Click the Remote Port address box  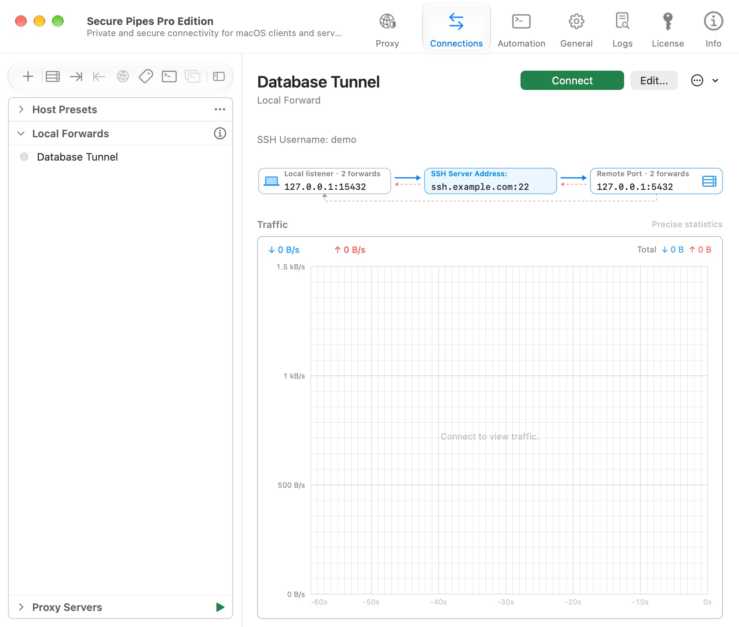tap(656, 181)
